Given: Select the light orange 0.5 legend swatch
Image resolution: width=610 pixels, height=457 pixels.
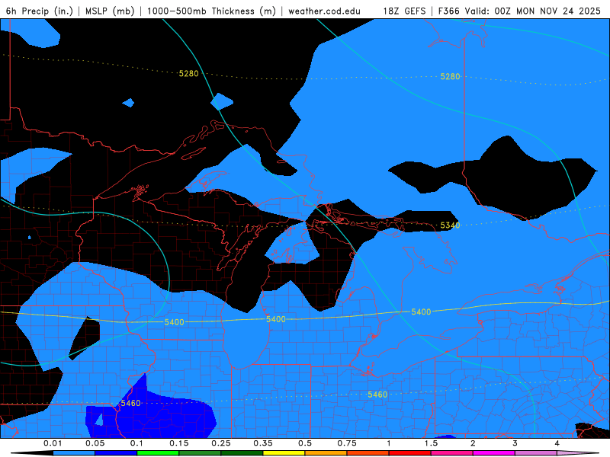Looking at the screenshot, I should pyautogui.click(x=326, y=453).
